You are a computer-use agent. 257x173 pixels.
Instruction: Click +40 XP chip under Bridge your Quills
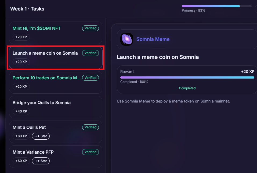click(x=21, y=111)
